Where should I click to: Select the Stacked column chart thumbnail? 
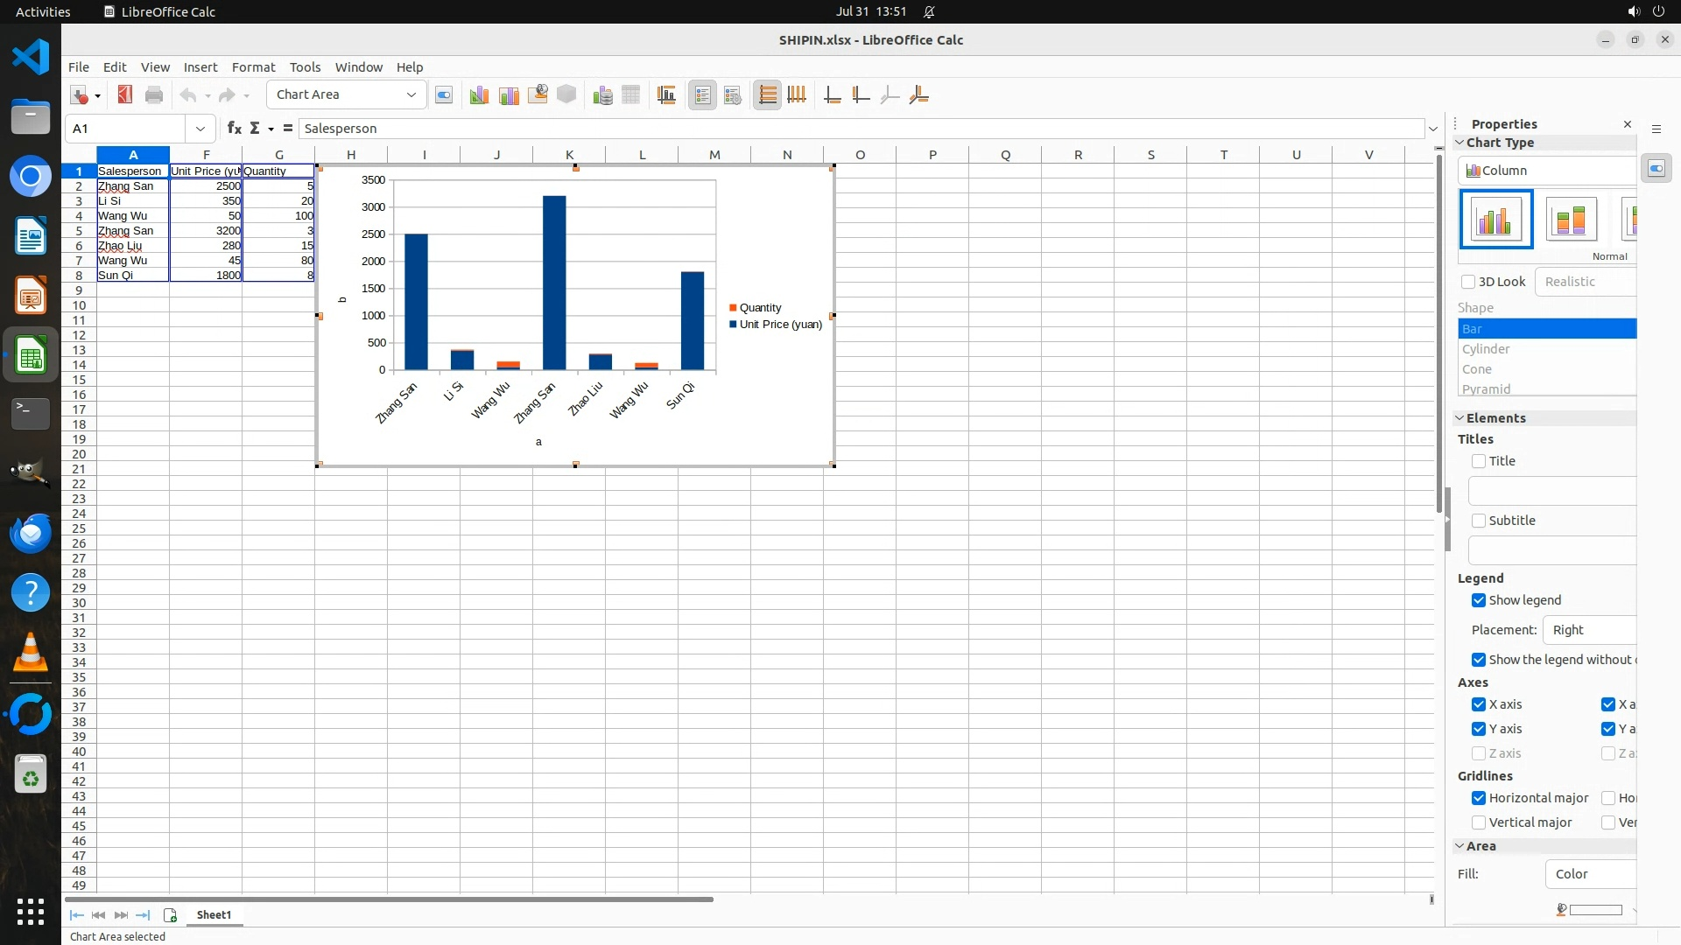pos(1571,220)
